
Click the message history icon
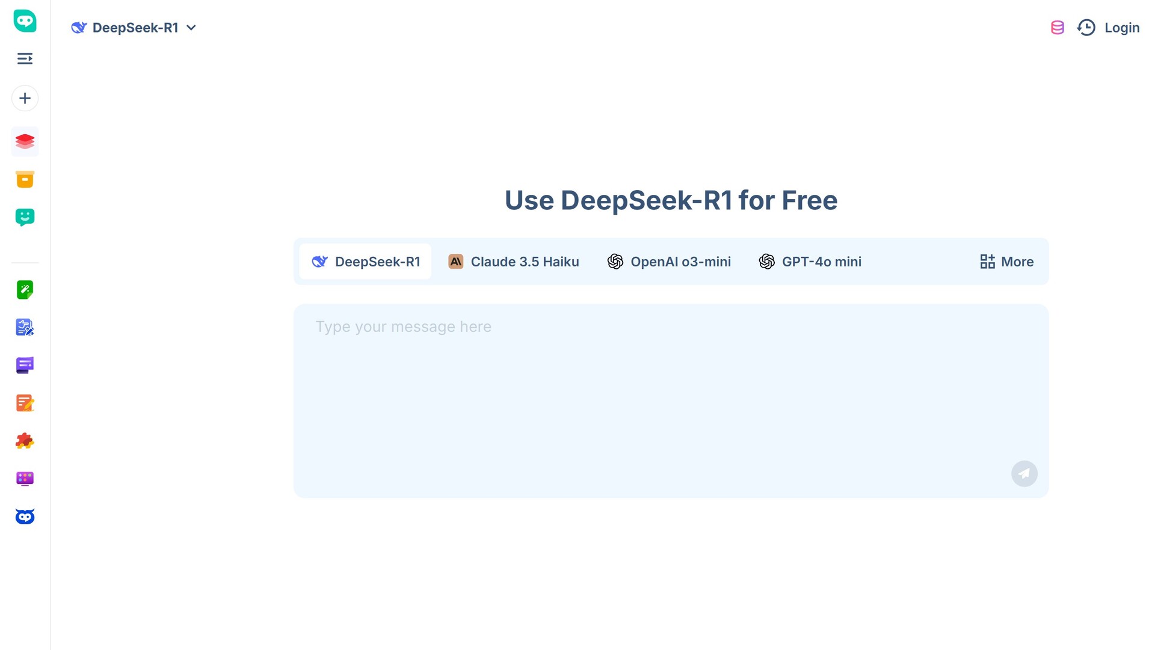tap(1085, 27)
